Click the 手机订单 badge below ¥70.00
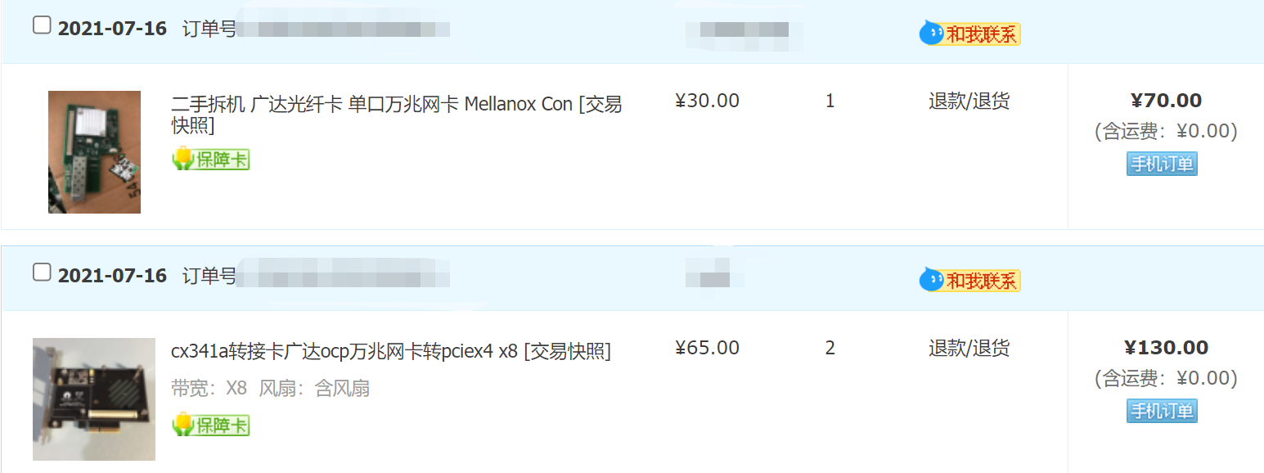 point(1162,164)
